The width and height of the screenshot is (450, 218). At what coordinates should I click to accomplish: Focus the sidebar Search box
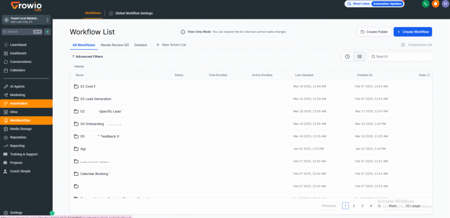tap(22, 32)
